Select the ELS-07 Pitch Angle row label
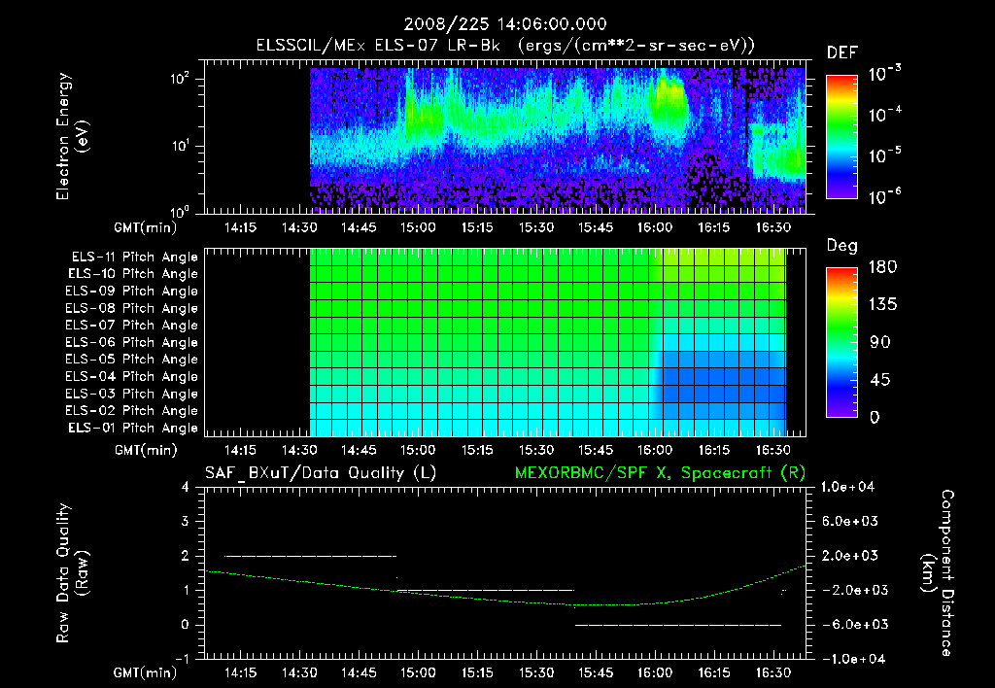The width and height of the screenshot is (995, 688). (132, 325)
